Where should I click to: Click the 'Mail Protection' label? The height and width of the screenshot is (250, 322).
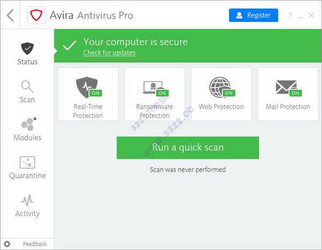(x=288, y=107)
